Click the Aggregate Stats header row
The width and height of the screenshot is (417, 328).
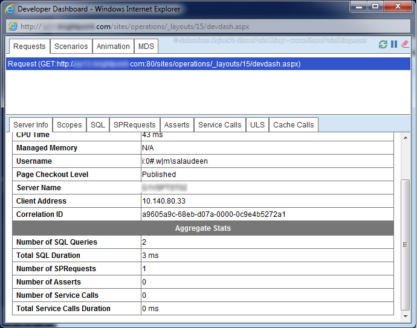point(203,228)
